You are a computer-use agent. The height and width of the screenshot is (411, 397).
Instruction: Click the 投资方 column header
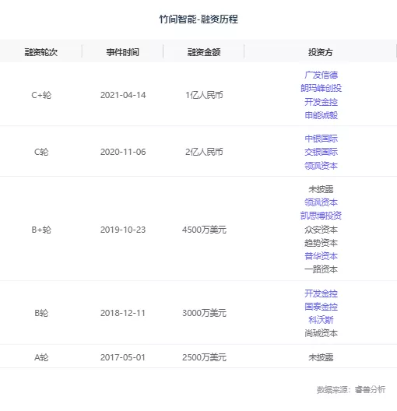tap(320, 52)
